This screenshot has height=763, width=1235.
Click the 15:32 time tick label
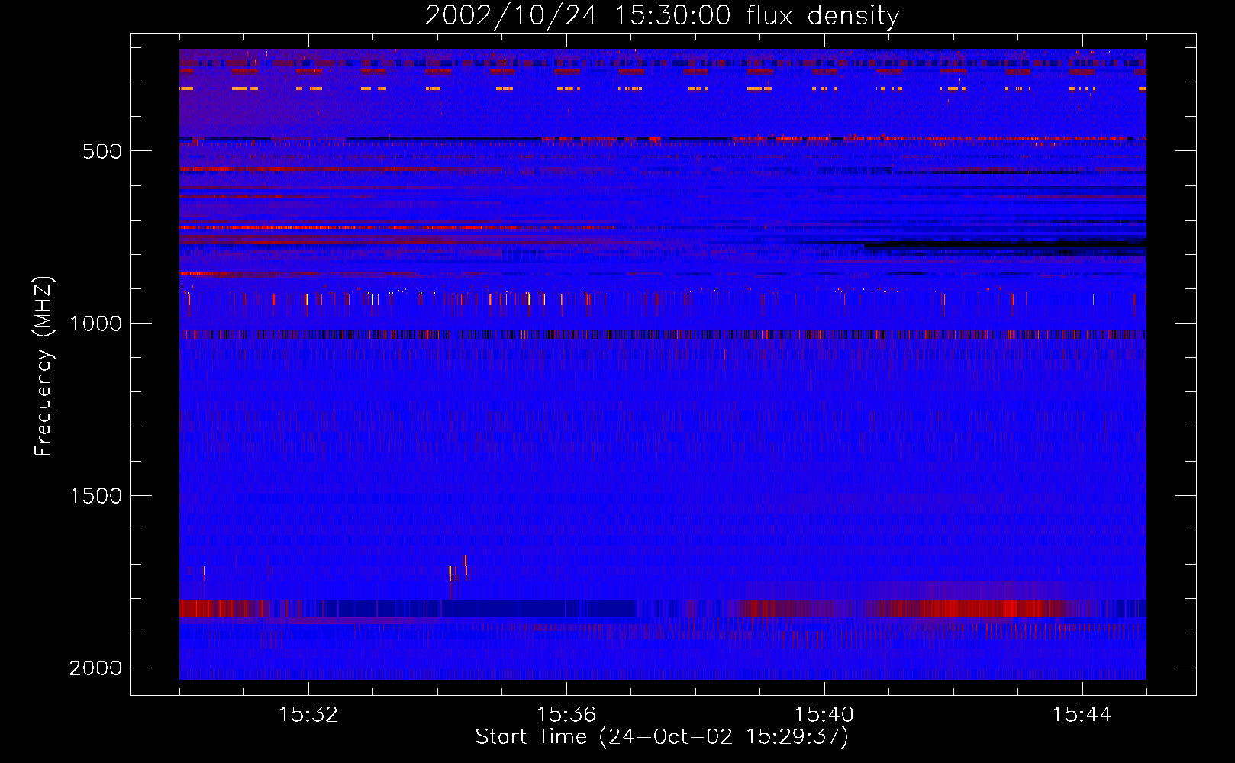pos(308,715)
